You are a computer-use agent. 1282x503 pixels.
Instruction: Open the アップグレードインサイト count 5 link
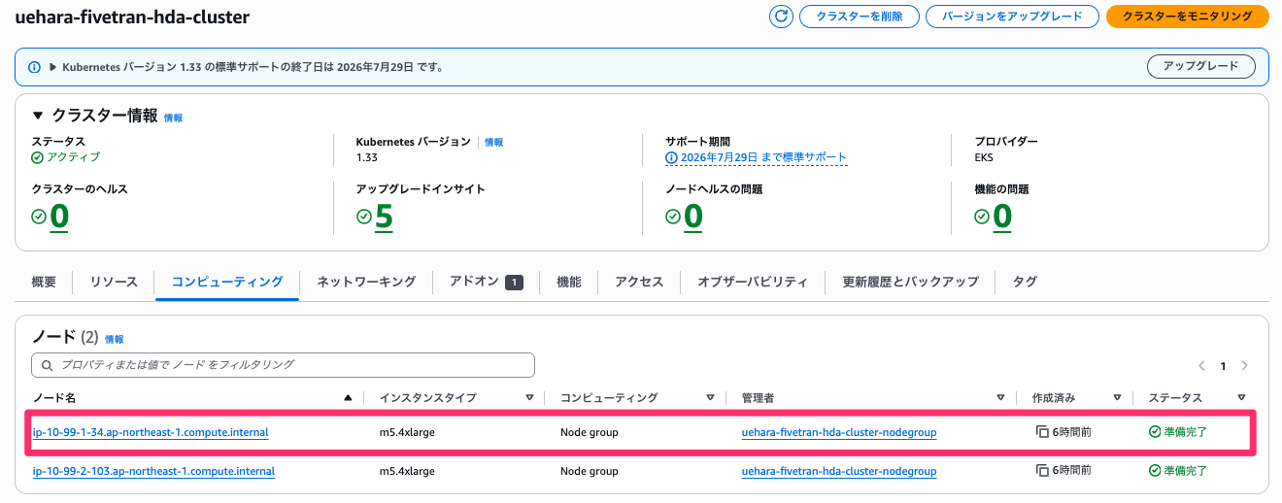[x=384, y=217]
